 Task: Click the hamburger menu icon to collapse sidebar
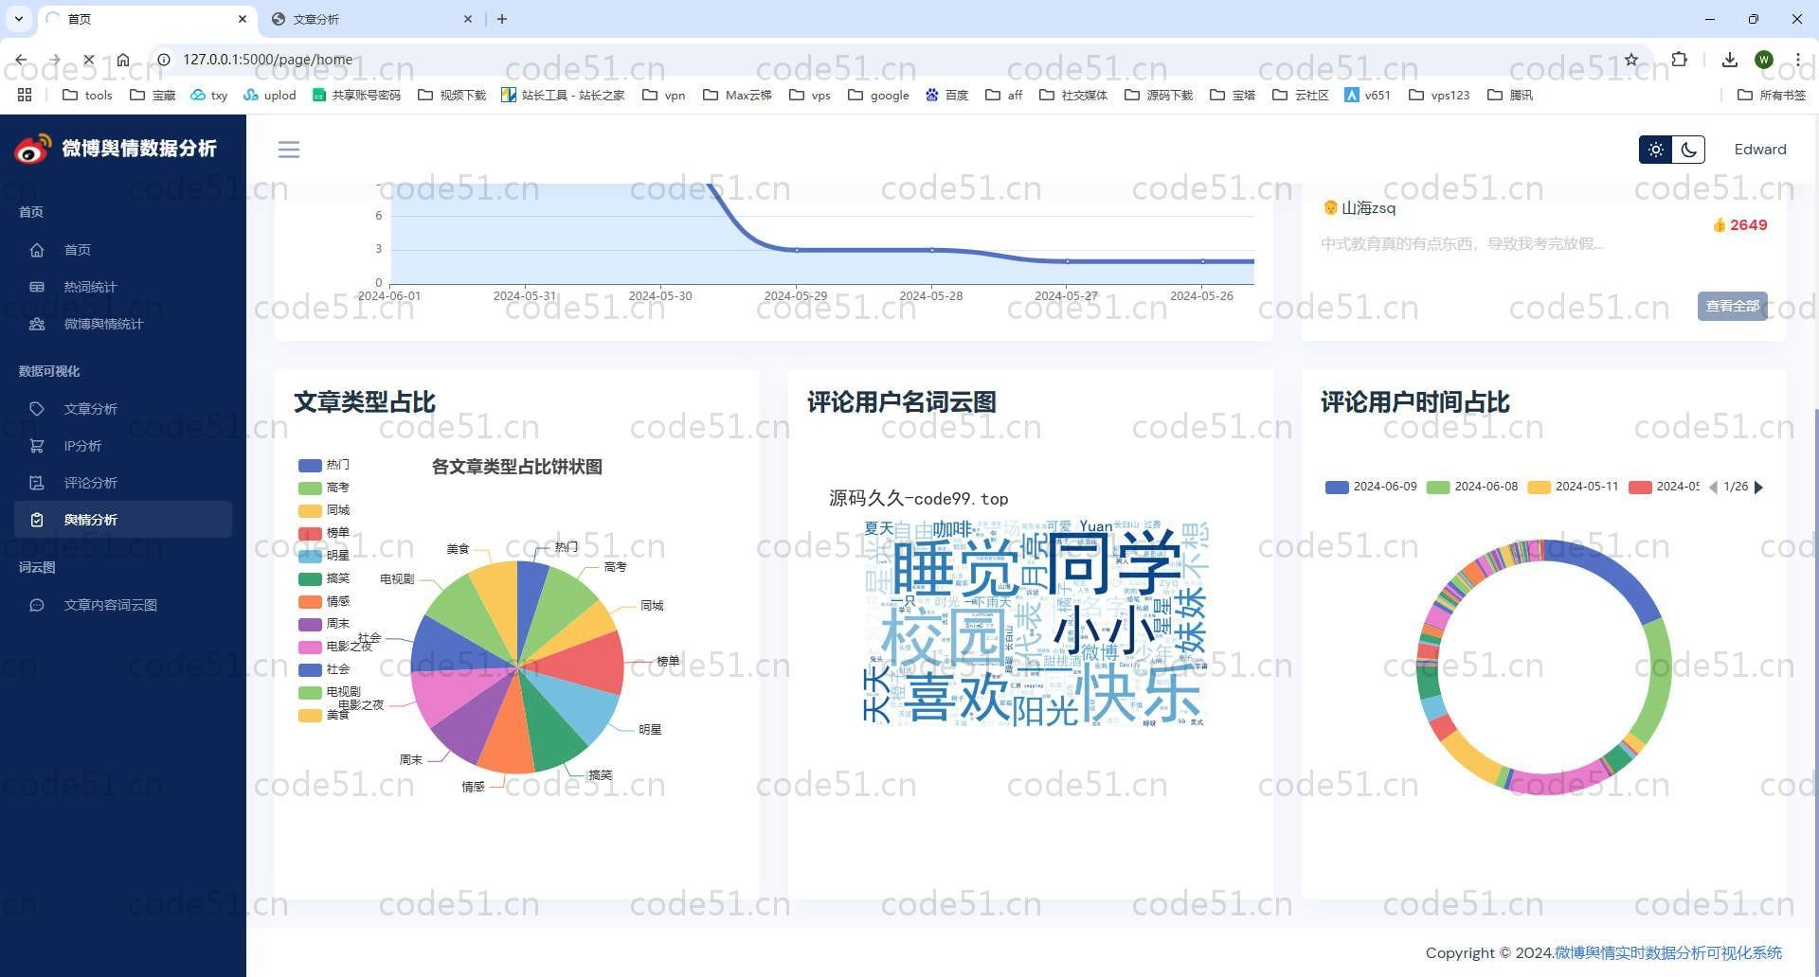[289, 150]
